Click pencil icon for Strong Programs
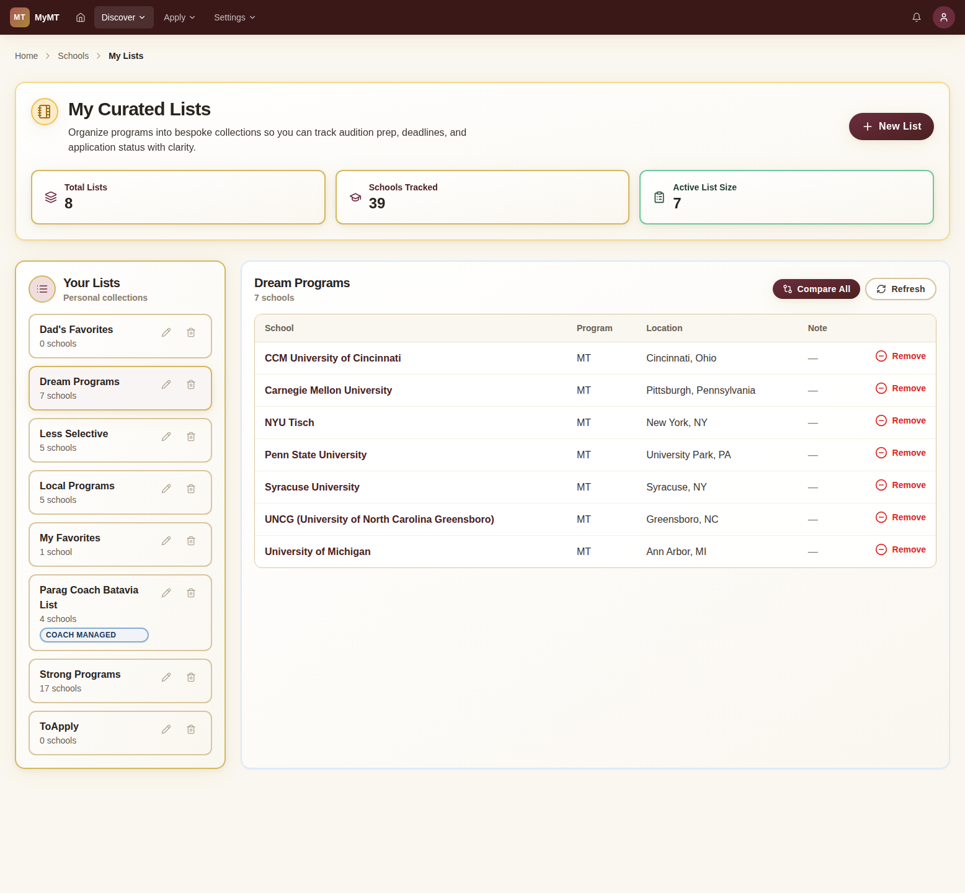The height and width of the screenshot is (893, 965). click(x=166, y=677)
